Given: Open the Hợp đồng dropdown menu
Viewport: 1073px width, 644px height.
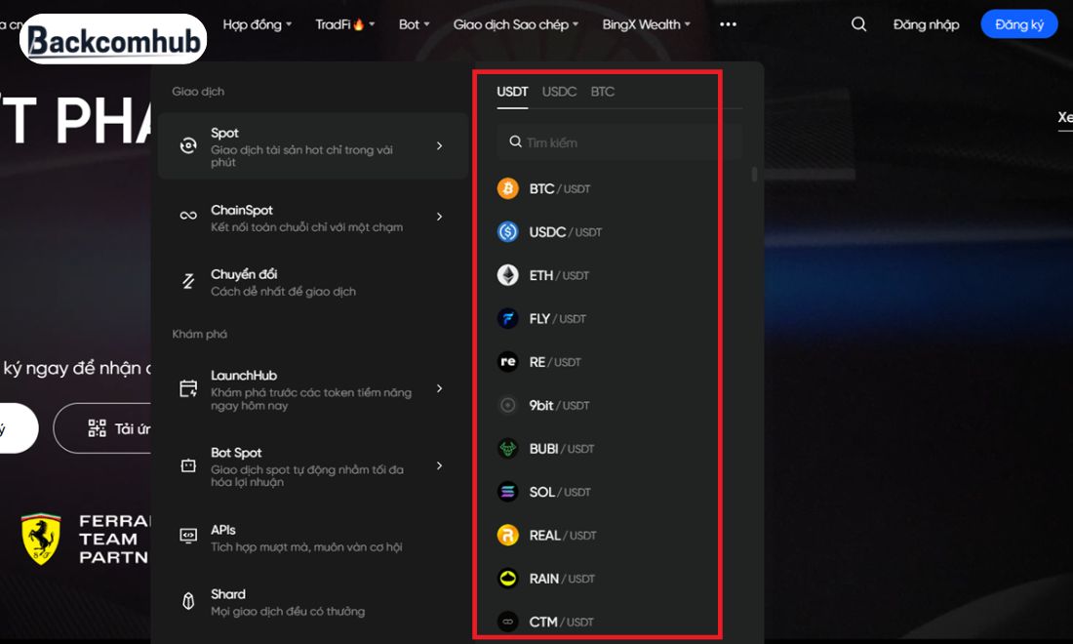Looking at the screenshot, I should pos(258,24).
